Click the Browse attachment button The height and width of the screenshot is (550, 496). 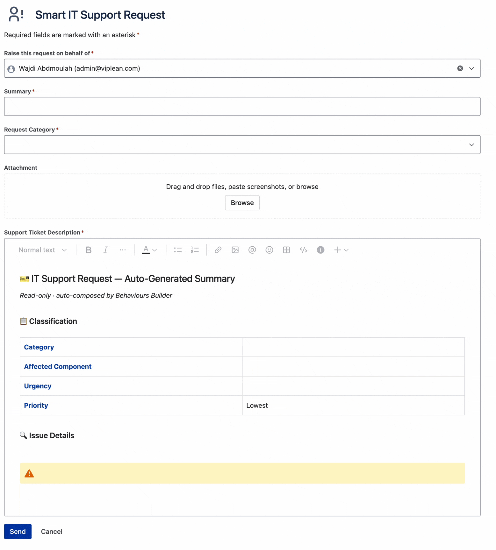coord(242,203)
